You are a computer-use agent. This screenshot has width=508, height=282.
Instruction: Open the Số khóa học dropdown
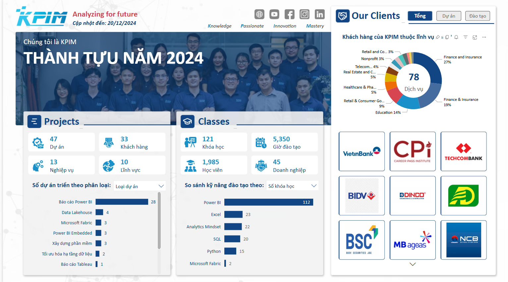pos(292,186)
